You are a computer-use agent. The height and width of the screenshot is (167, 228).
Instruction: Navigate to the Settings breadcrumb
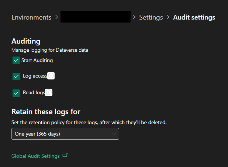point(151,17)
